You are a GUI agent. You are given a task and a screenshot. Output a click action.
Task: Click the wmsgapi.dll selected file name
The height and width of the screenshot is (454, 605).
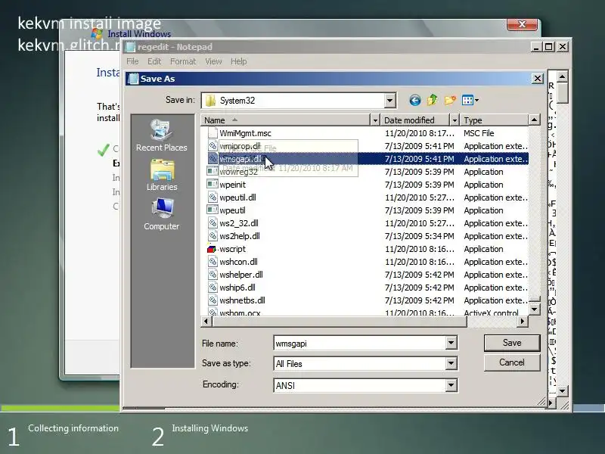241,159
